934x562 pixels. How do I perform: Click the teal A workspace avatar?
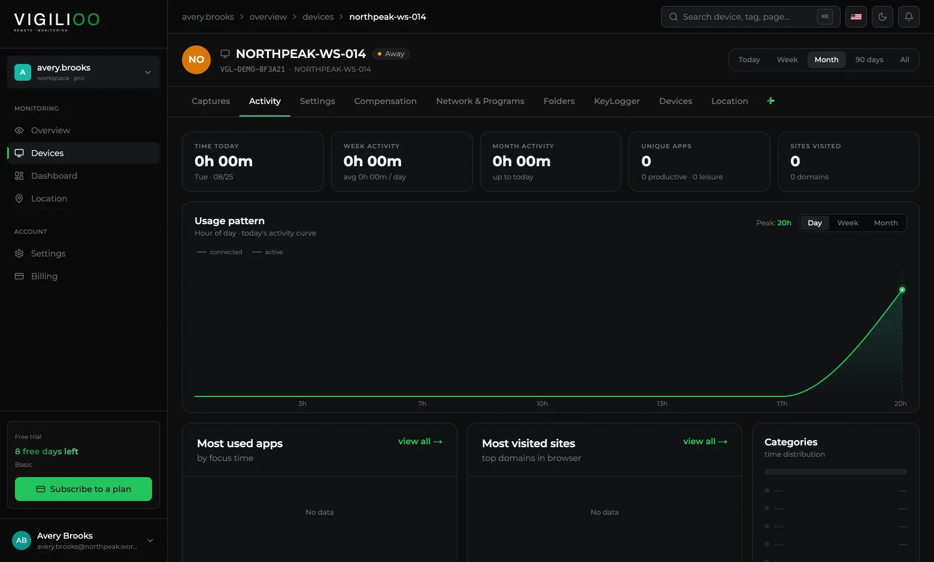[23, 72]
